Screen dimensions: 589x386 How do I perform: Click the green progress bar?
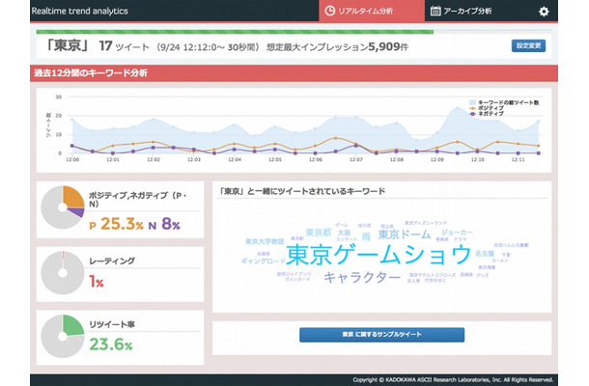coord(235,32)
